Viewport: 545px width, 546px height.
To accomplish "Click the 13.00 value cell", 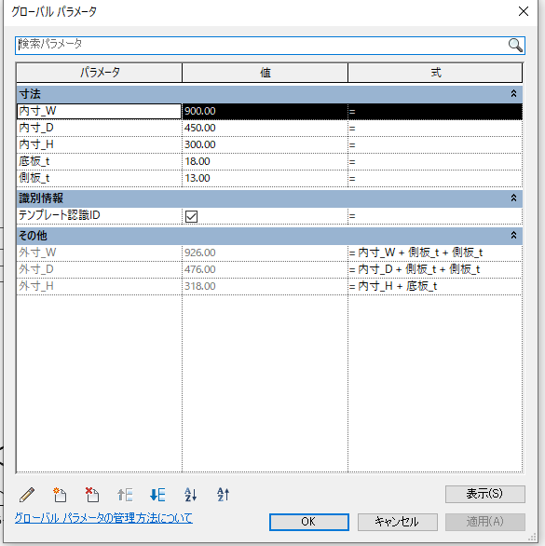I will tap(265, 178).
